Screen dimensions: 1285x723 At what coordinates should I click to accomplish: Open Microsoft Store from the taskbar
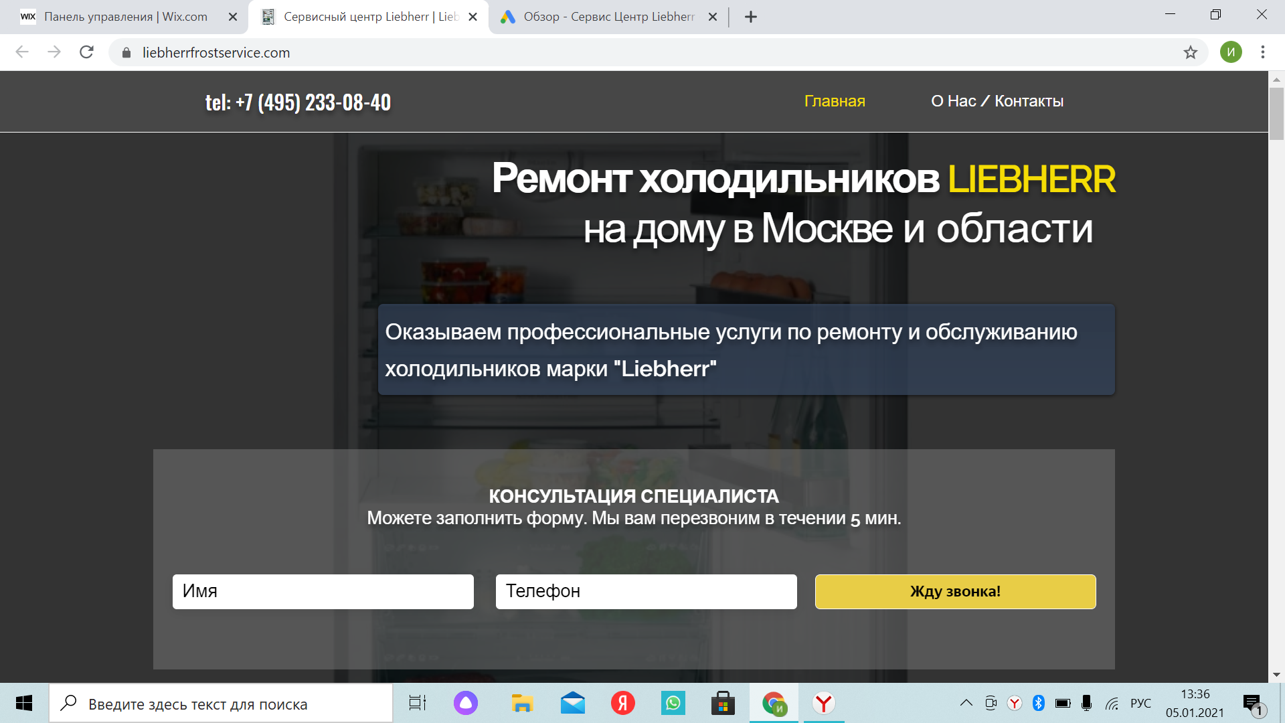point(723,704)
